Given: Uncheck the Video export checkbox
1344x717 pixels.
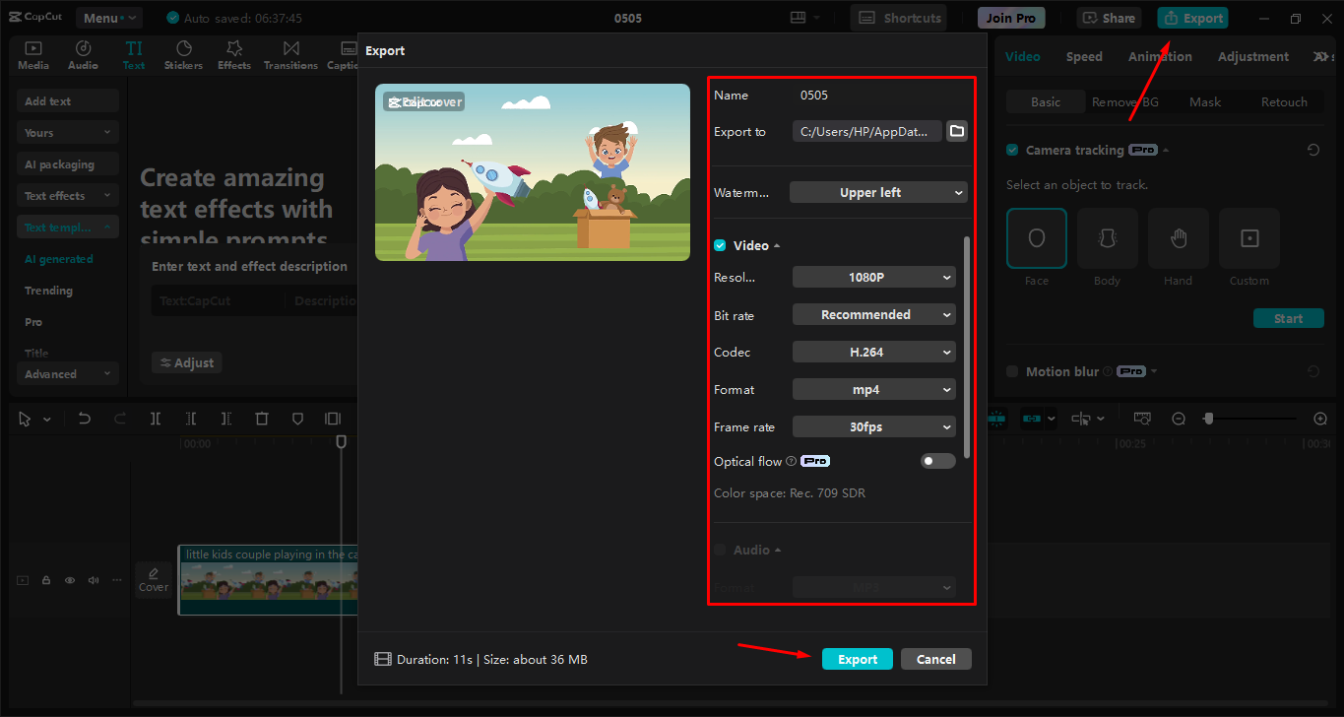Looking at the screenshot, I should [x=718, y=244].
